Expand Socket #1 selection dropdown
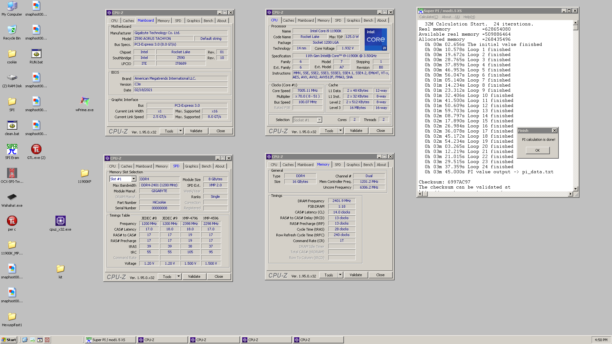 (319, 120)
